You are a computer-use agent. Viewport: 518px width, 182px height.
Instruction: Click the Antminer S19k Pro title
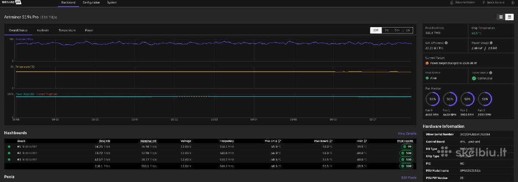click(21, 17)
